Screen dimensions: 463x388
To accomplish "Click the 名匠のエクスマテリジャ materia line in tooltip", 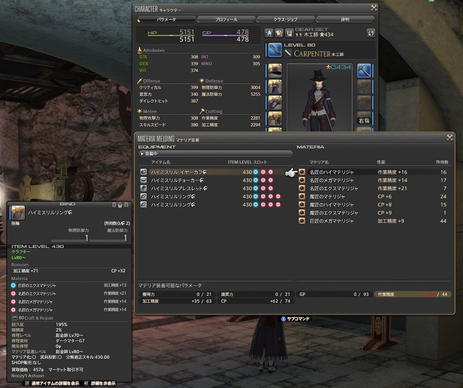I will [69, 293].
